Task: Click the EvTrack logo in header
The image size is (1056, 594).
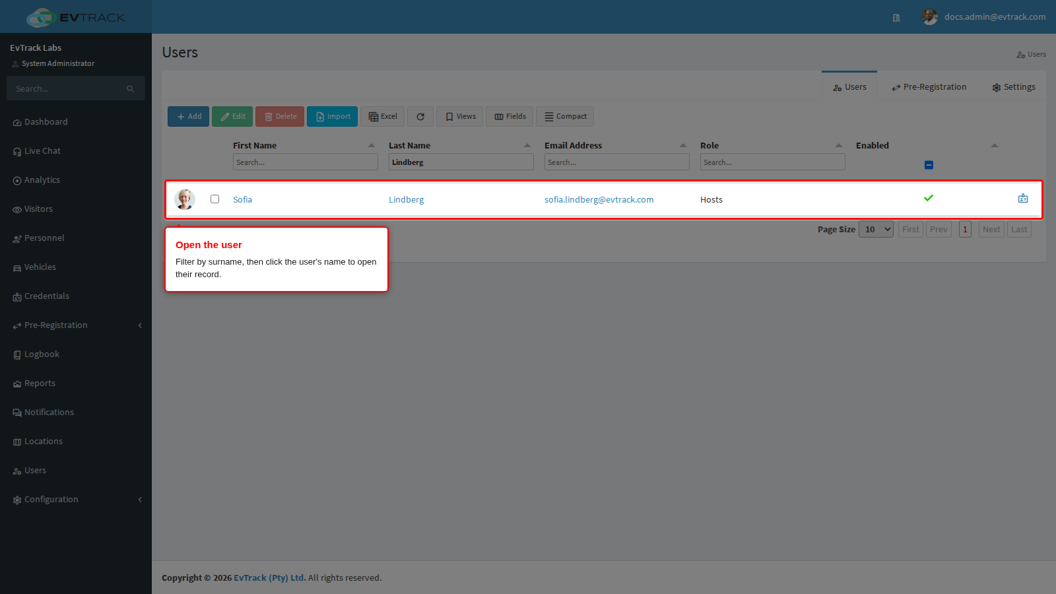Action: 76,17
